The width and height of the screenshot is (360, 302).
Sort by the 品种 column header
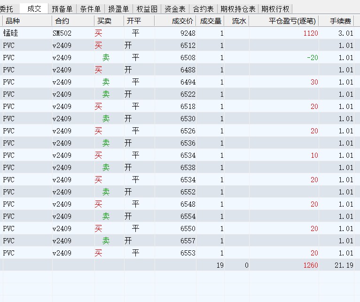click(x=27, y=21)
